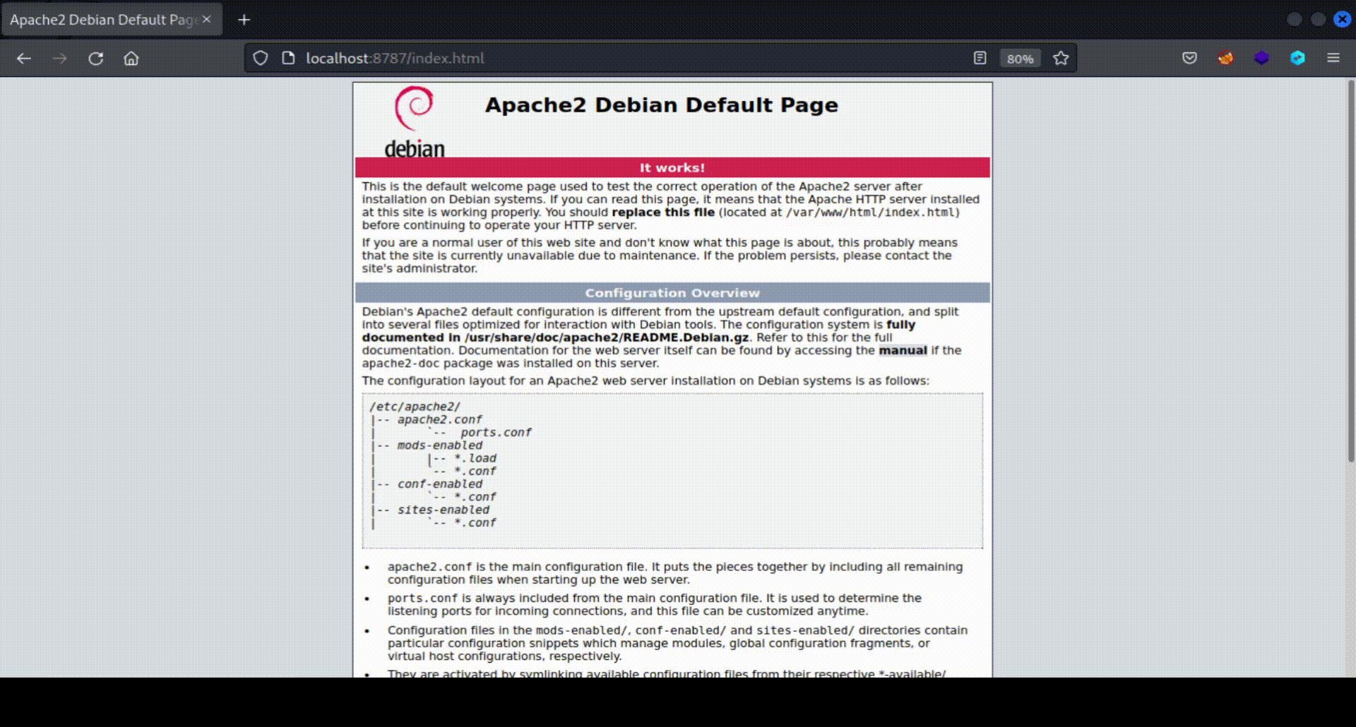Click the 'Configuration Overview' section heading

pos(672,293)
